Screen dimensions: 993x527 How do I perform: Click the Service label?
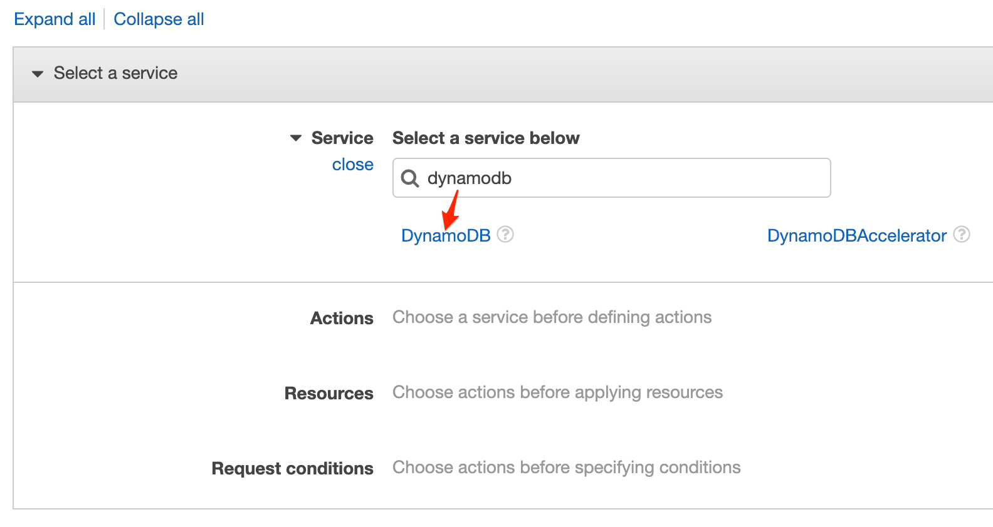pos(342,138)
